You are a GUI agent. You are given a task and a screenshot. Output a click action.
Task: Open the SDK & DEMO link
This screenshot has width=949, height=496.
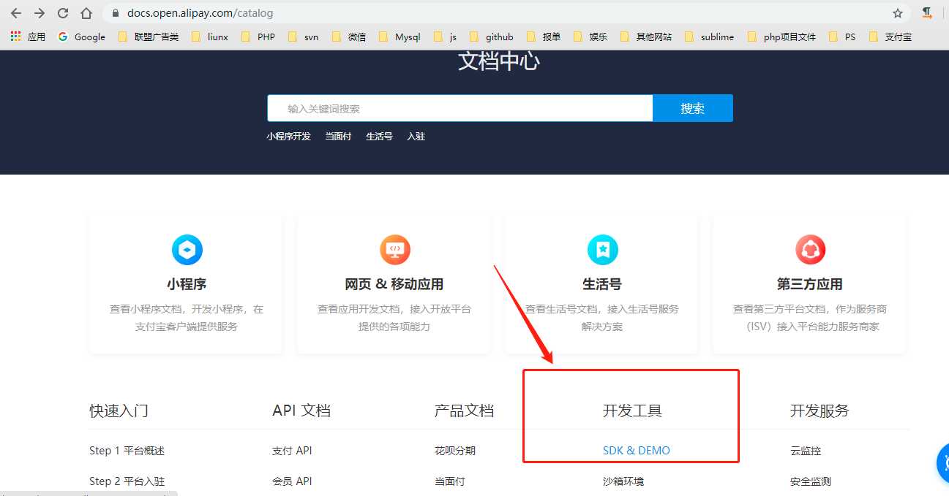[x=637, y=451]
